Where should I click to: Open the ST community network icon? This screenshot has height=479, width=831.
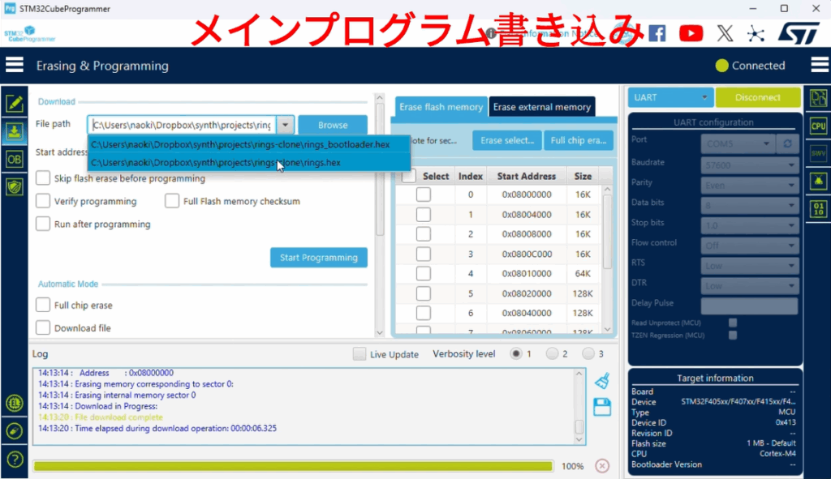(x=756, y=34)
